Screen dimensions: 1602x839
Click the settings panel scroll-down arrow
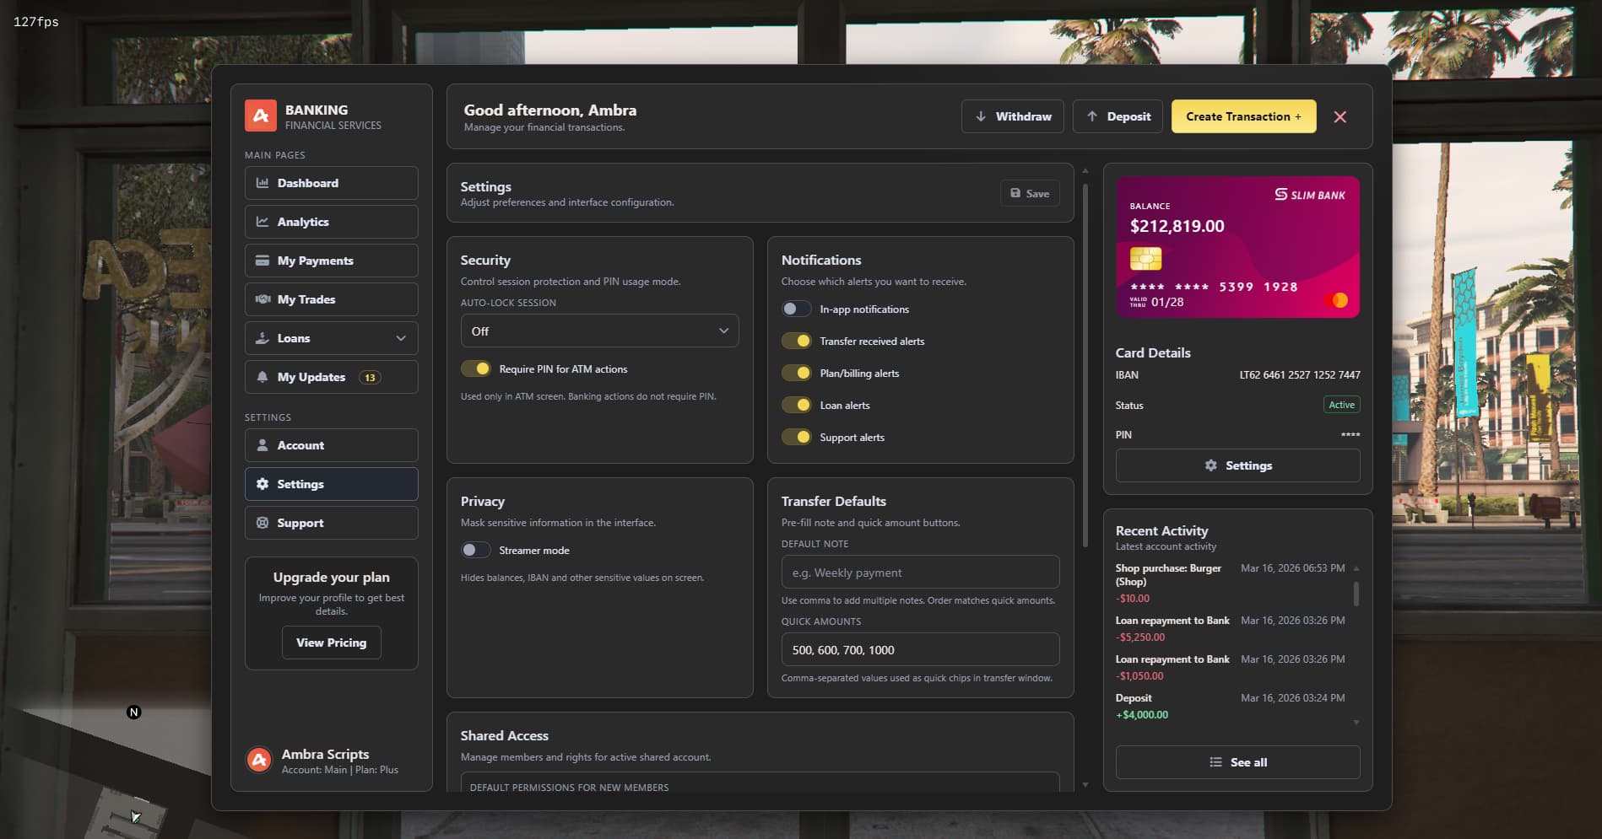[1085, 785]
